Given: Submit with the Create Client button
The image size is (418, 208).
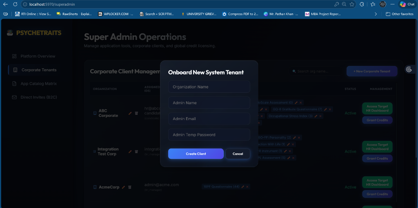Looking at the screenshot, I should tap(196, 154).
